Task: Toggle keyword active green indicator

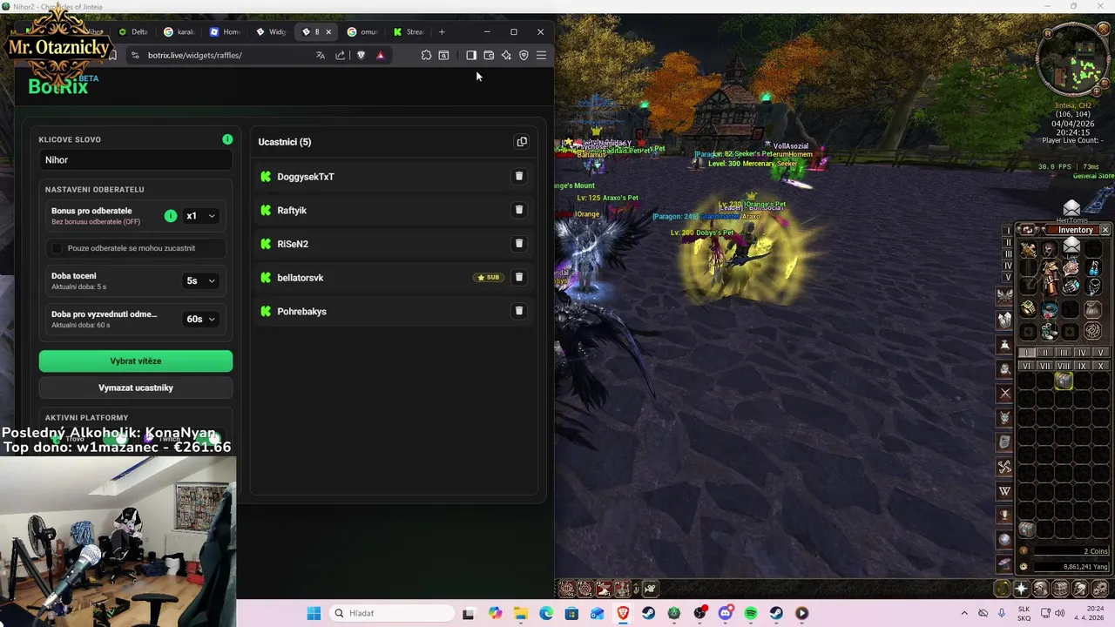Action: tap(227, 139)
